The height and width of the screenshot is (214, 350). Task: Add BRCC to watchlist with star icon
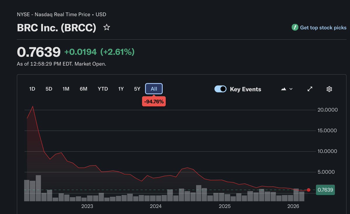tap(107, 27)
